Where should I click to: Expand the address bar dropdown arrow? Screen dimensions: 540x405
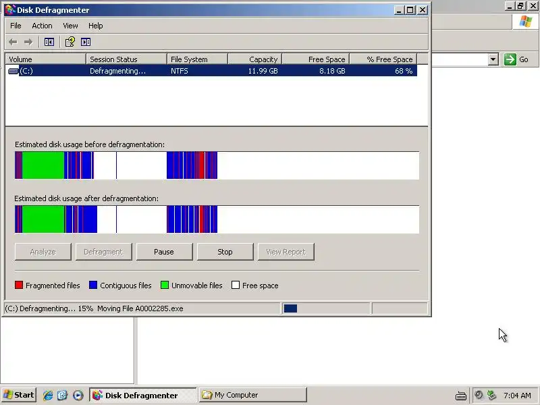[x=493, y=59]
